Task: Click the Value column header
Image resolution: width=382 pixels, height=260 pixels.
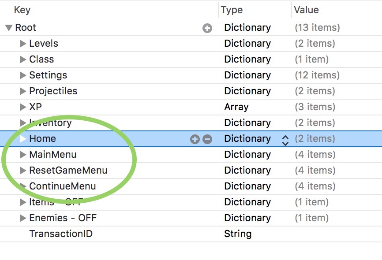Action: [x=306, y=10]
